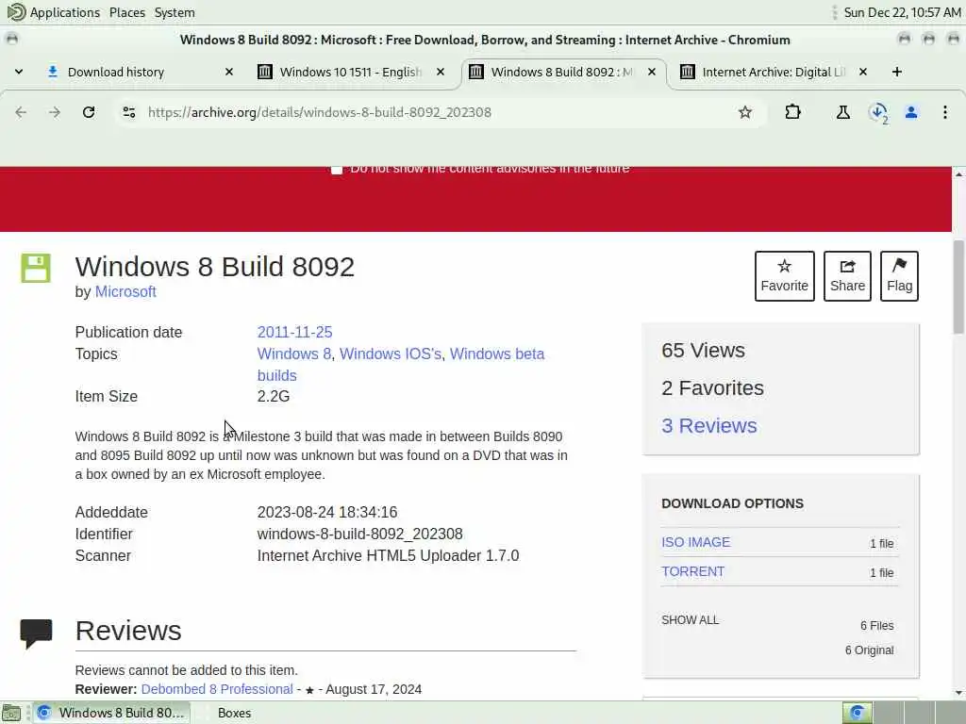
Task: Click the '2023-08-24 18:34:16' added date
Action: (x=327, y=512)
